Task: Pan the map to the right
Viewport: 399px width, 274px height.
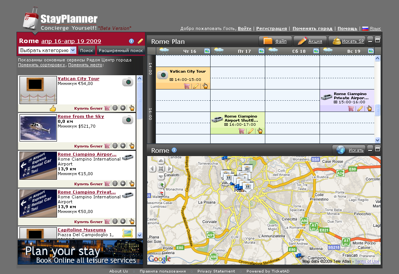Action: coord(170,169)
